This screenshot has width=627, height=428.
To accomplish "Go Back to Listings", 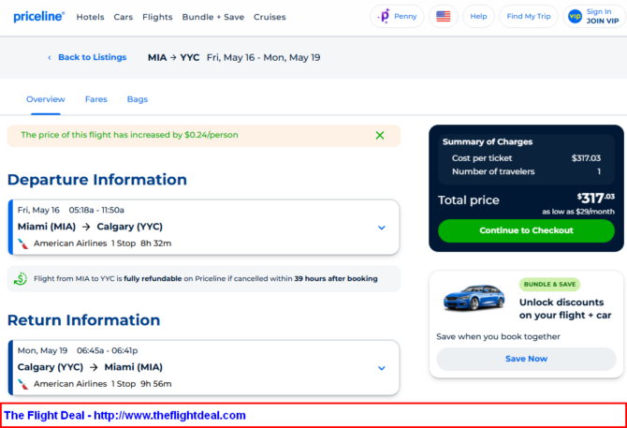I will point(93,57).
